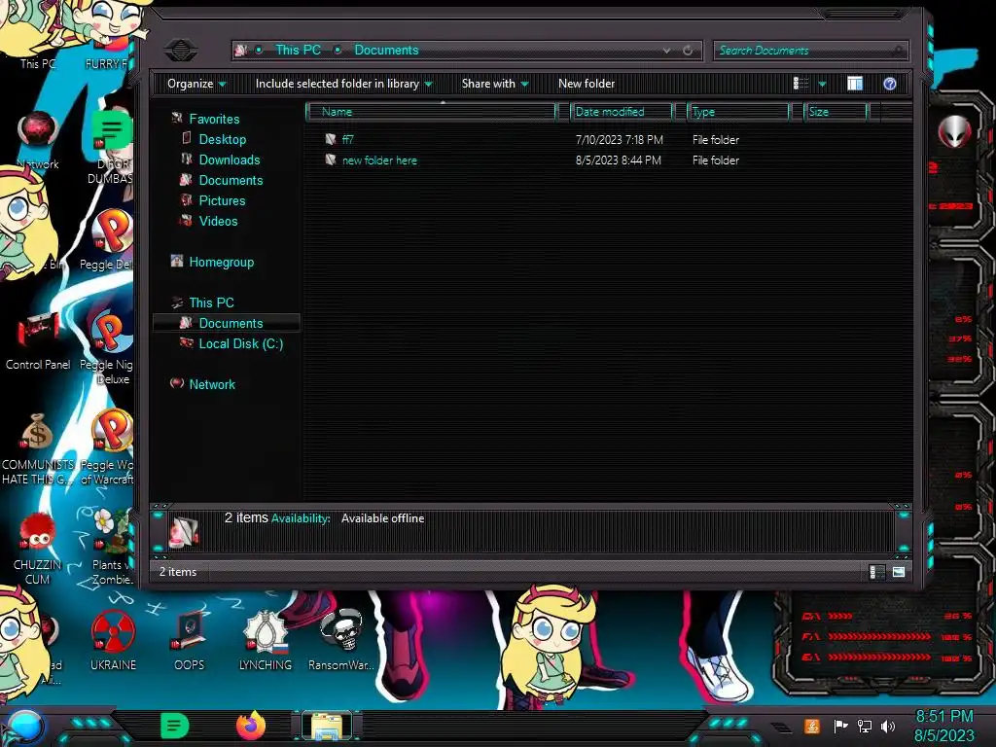Open Videos in Favorites
The height and width of the screenshot is (747, 996).
218,221
